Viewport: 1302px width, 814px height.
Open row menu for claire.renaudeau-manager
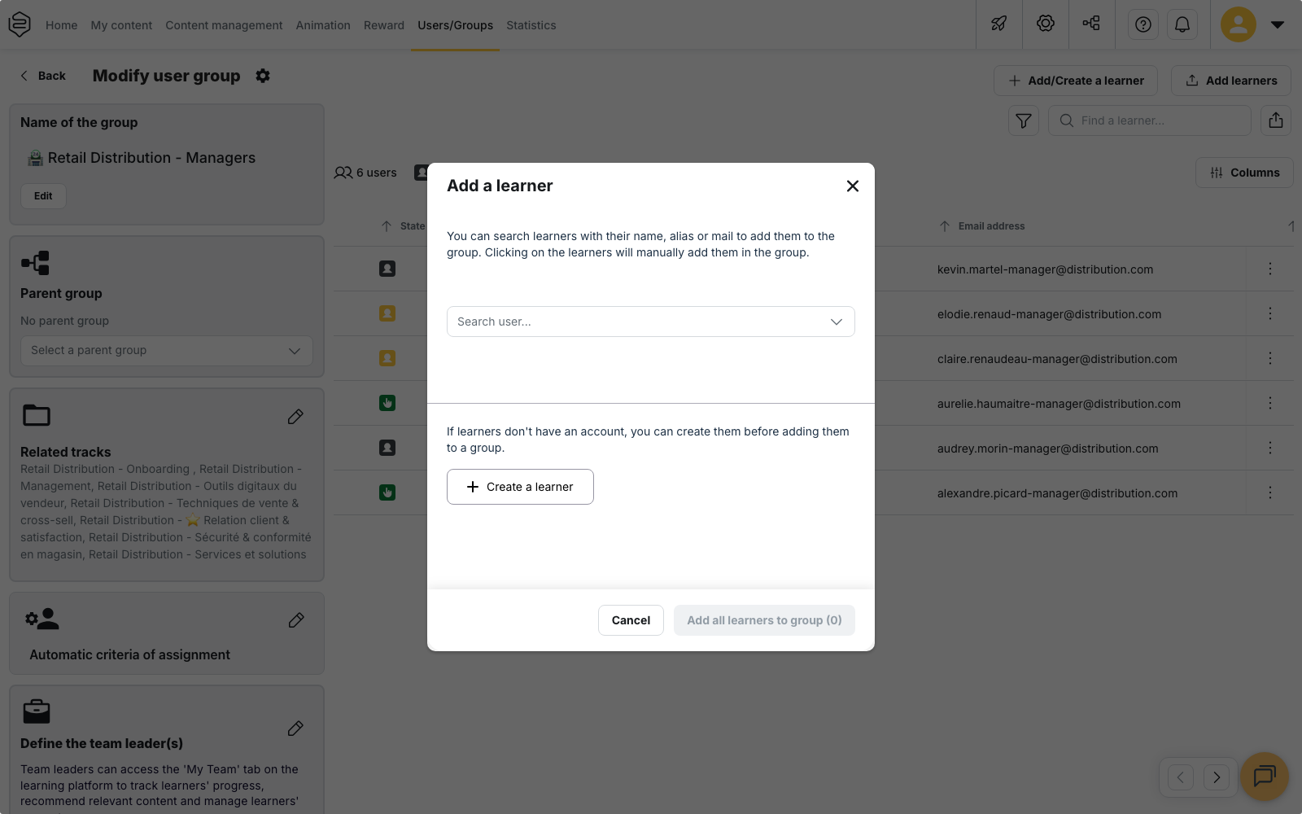1270,358
